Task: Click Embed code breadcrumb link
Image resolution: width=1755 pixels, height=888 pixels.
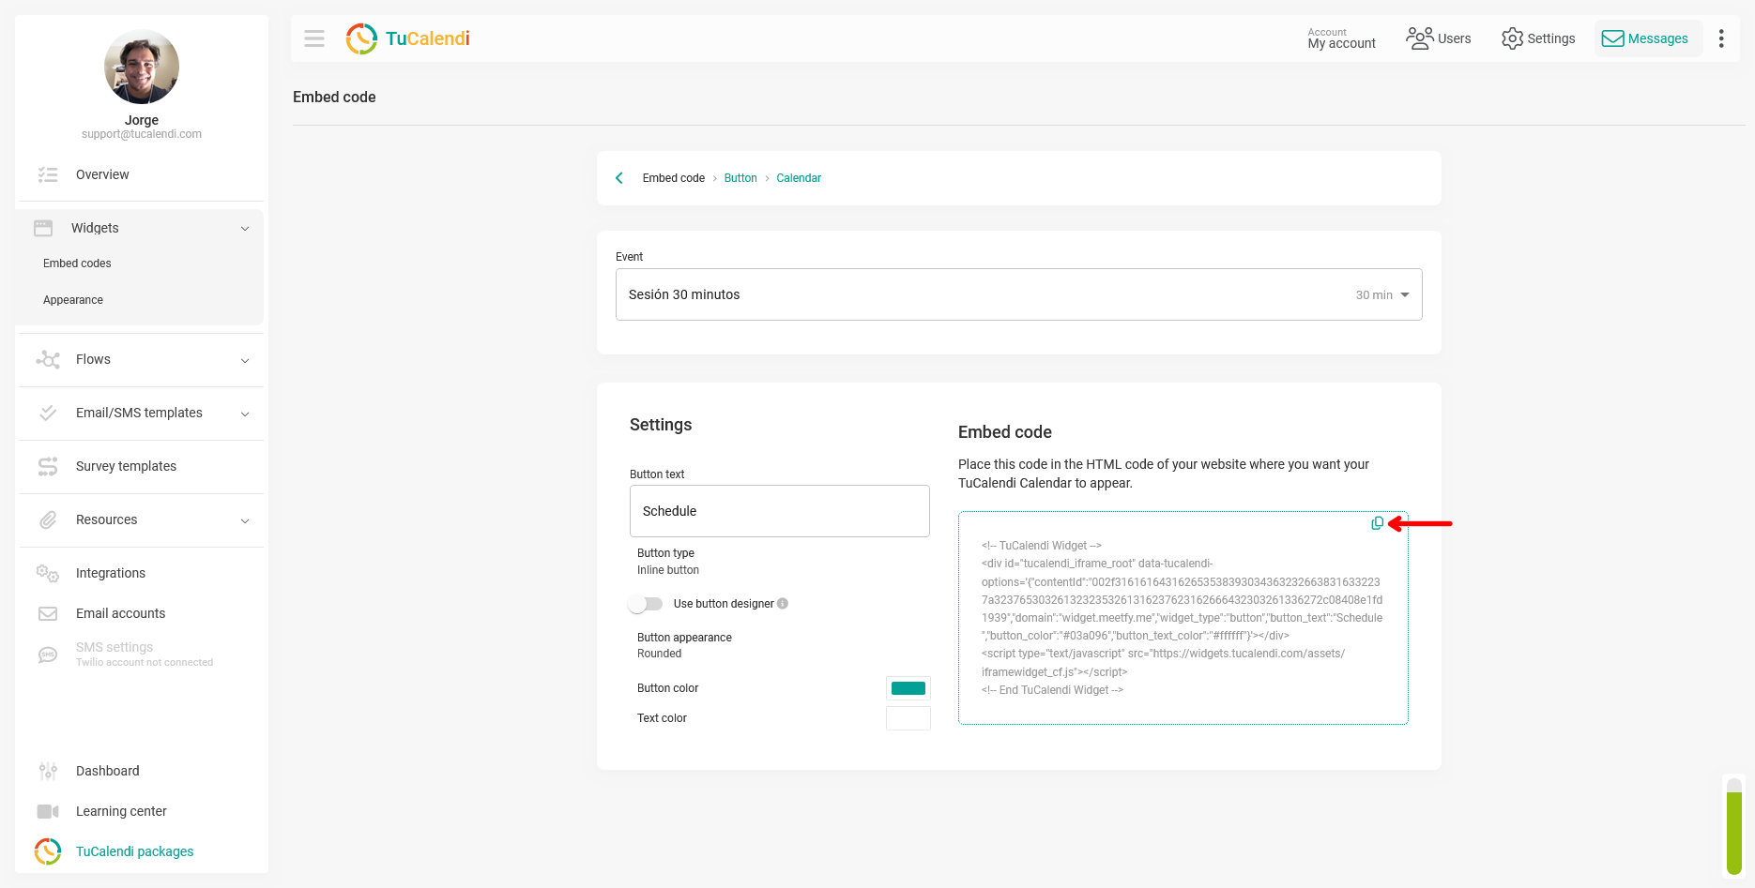Action: [x=674, y=178]
